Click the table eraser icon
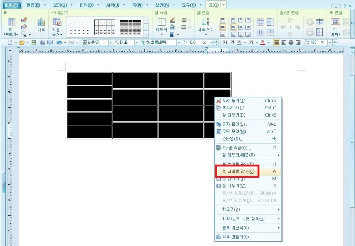The image size is (355, 246). coord(24,27)
